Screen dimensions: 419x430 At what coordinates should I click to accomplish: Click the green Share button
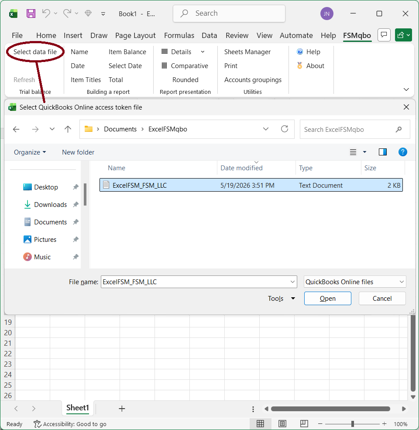coord(403,35)
